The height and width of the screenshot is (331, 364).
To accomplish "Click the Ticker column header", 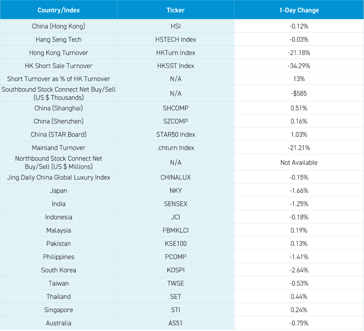I will (x=176, y=10).
